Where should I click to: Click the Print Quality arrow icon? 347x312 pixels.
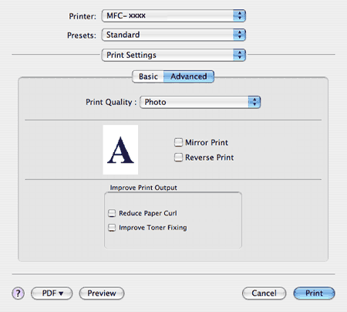(x=254, y=102)
